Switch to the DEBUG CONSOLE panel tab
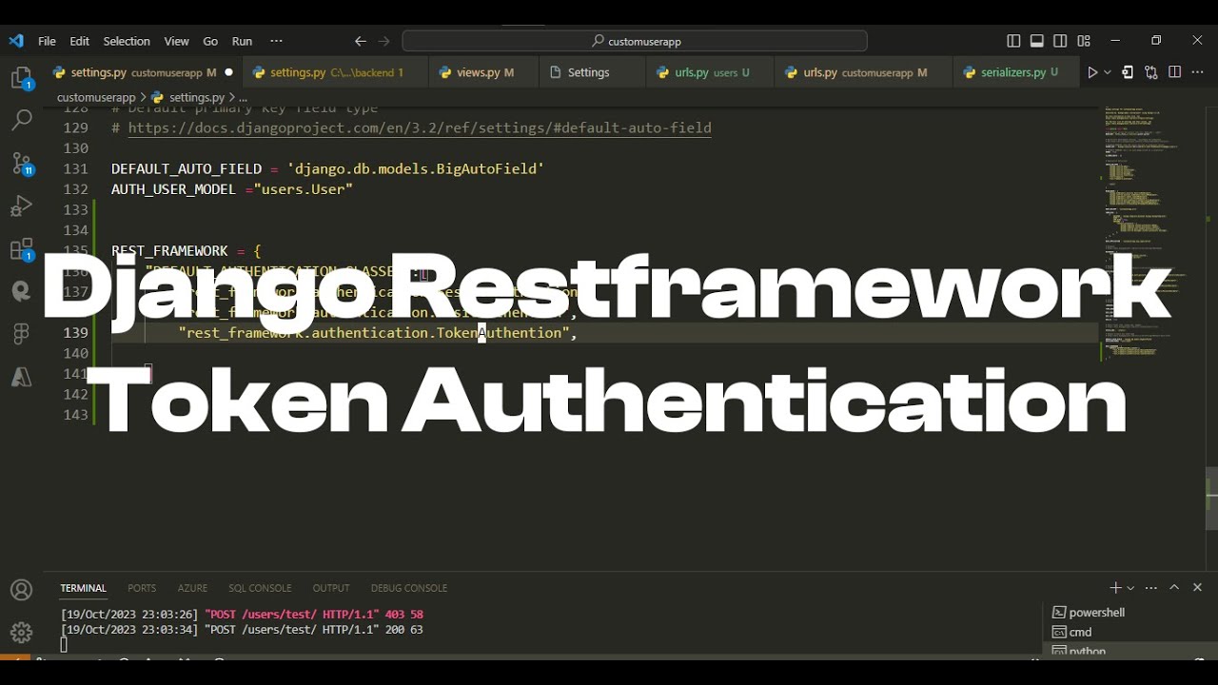 coord(409,588)
